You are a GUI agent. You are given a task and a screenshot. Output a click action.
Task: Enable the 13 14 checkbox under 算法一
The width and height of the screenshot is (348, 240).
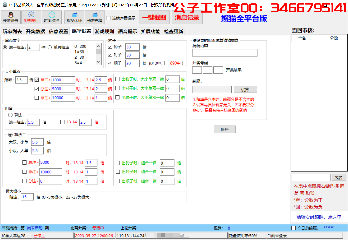62,122
